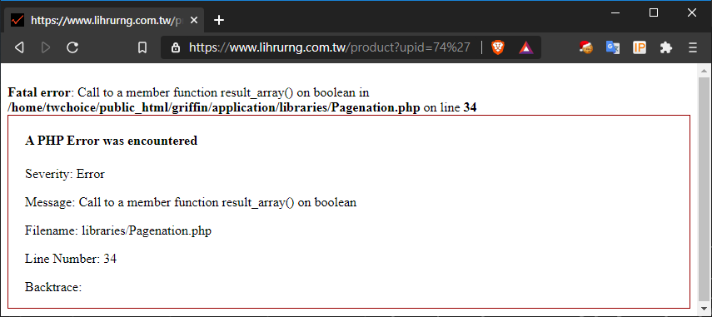The image size is (712, 317).
Task: Click the 'Backtrace:' label
Action: pos(53,288)
